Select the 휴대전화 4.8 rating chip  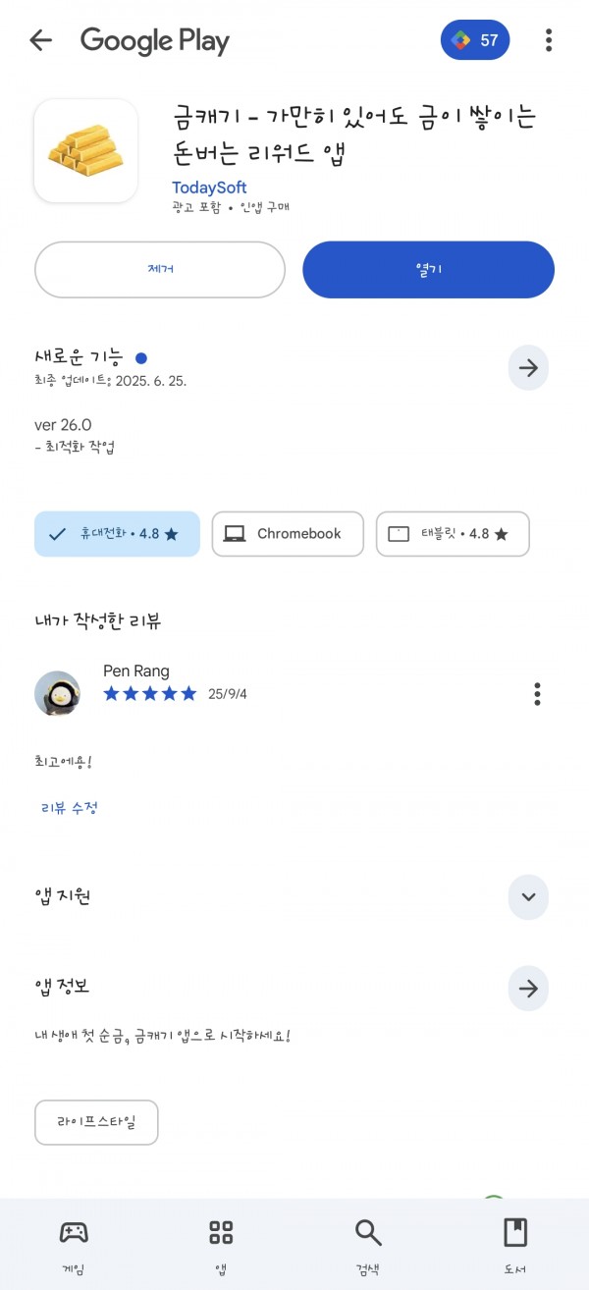(x=117, y=534)
